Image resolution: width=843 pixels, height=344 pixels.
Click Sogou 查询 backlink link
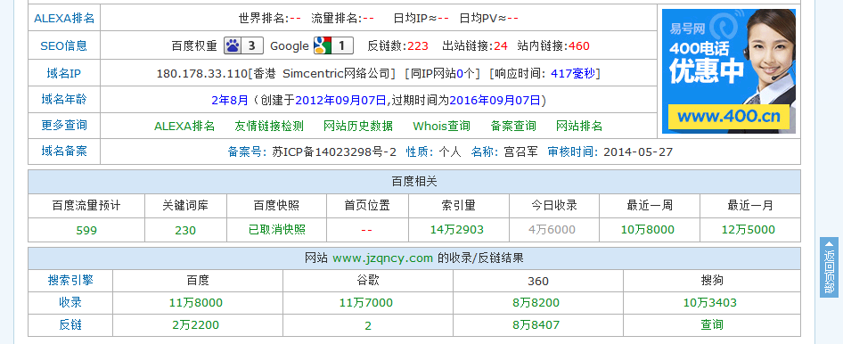point(712,324)
